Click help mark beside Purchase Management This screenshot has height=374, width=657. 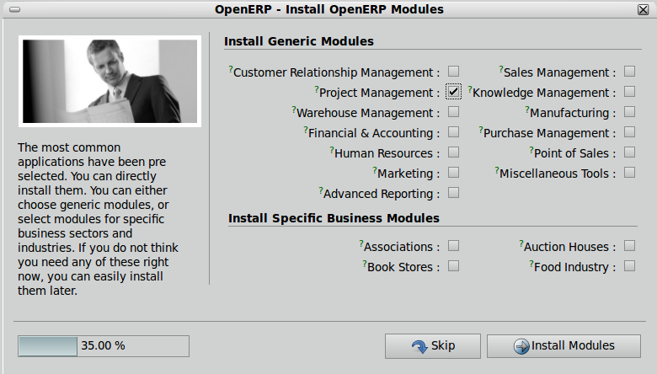481,131
